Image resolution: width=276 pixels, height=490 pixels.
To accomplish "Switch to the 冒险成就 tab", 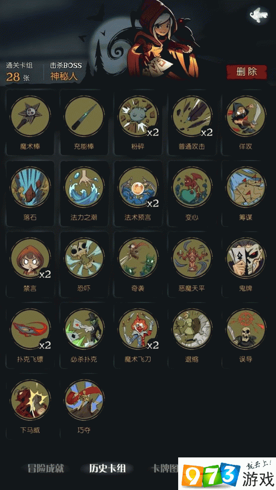I will (46, 468).
